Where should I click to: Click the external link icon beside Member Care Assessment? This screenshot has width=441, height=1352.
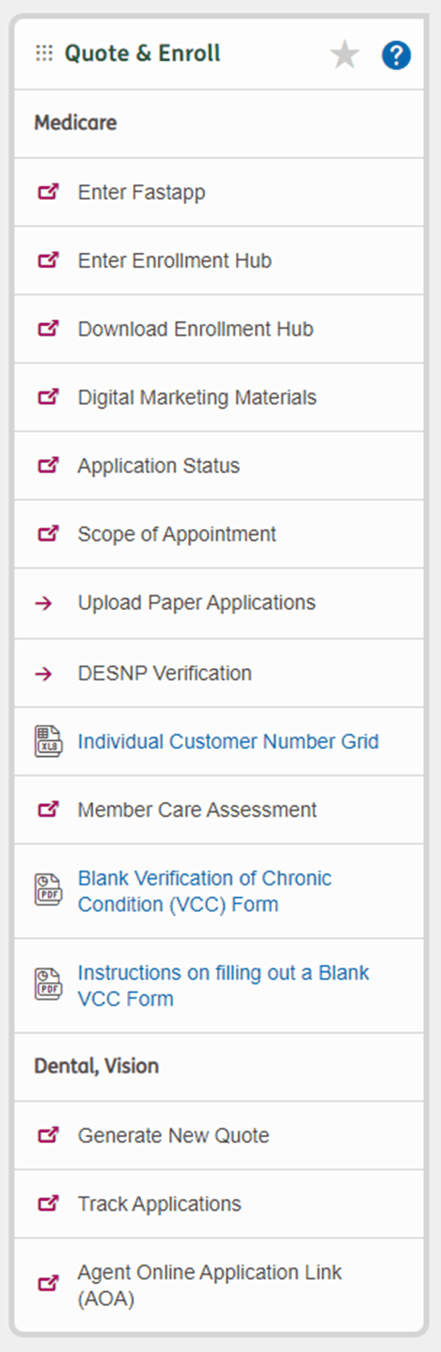click(47, 809)
